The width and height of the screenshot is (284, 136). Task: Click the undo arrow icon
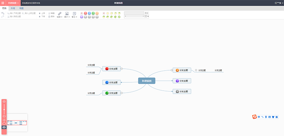tap(3, 13)
